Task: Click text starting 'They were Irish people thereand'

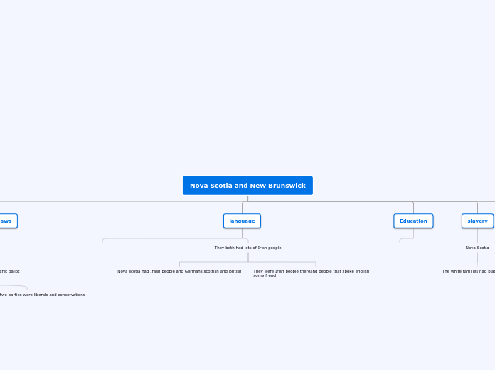Action: point(311,273)
